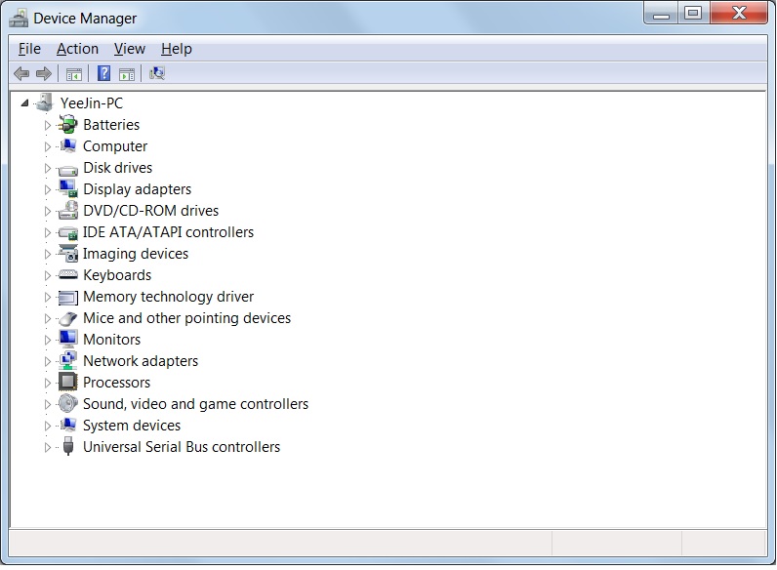The width and height of the screenshot is (777, 570).
Task: Open Help via blue question mark icon
Action: pos(103,73)
